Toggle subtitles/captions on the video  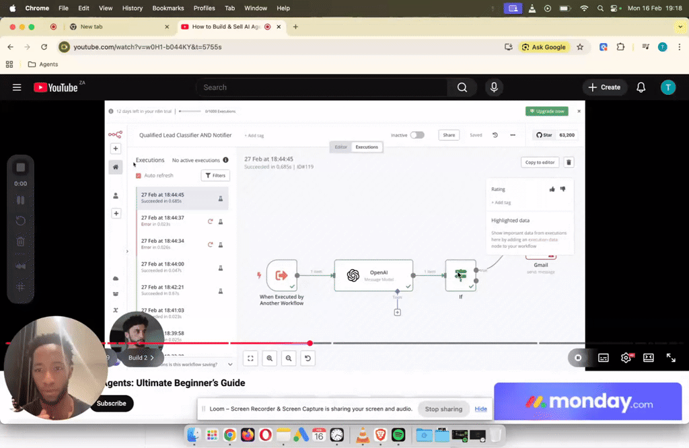coord(604,358)
